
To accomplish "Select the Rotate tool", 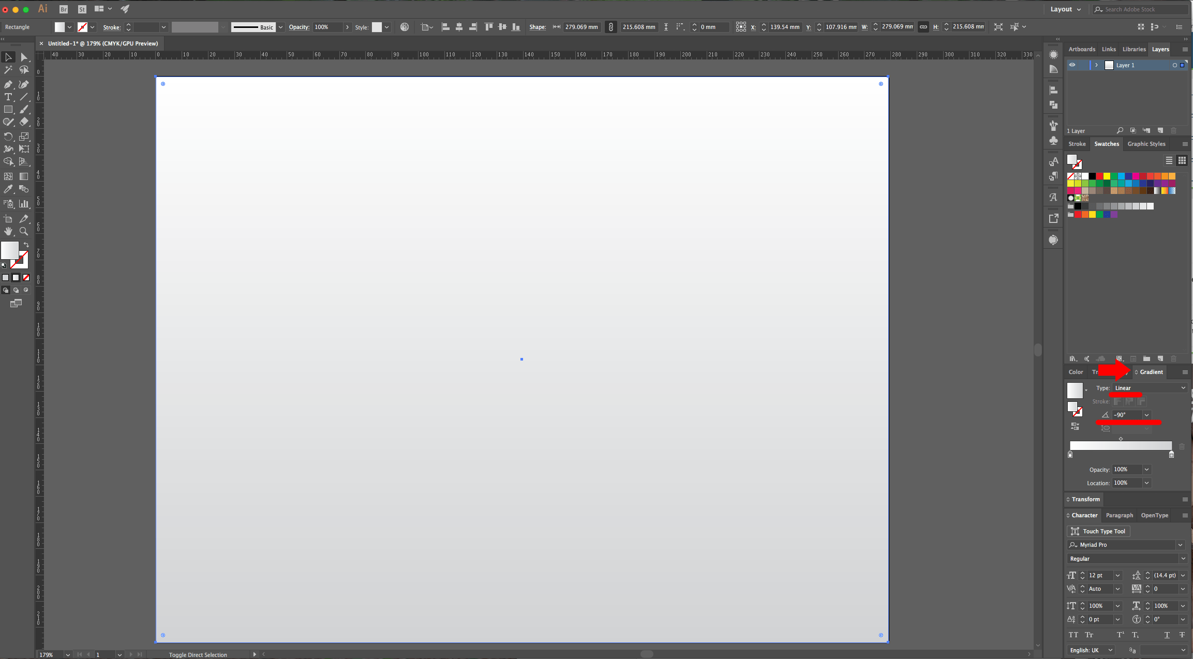I will (8, 137).
